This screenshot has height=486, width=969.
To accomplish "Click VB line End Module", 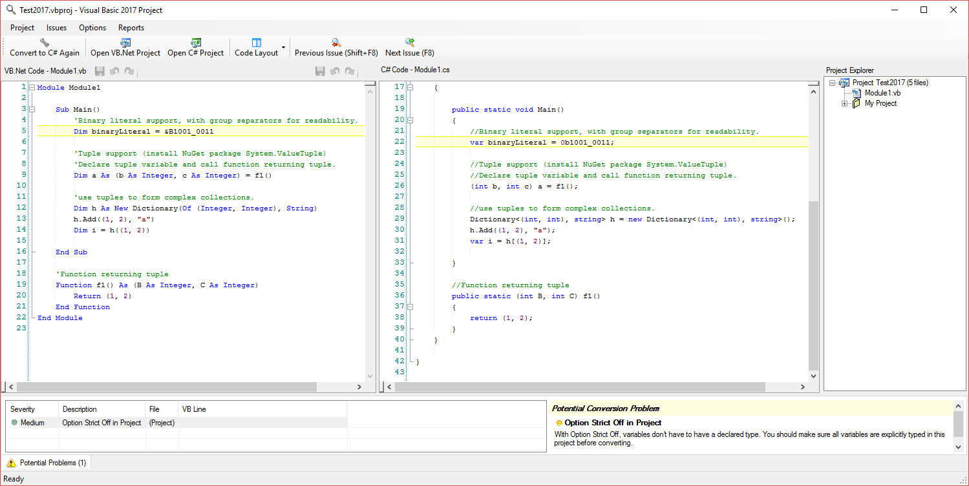I will [x=60, y=318].
